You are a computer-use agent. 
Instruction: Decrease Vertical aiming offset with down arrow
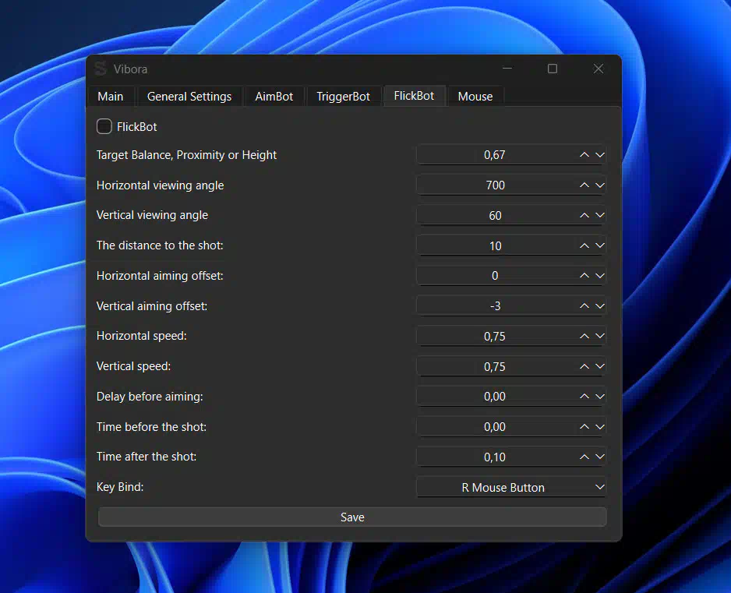[x=599, y=306]
